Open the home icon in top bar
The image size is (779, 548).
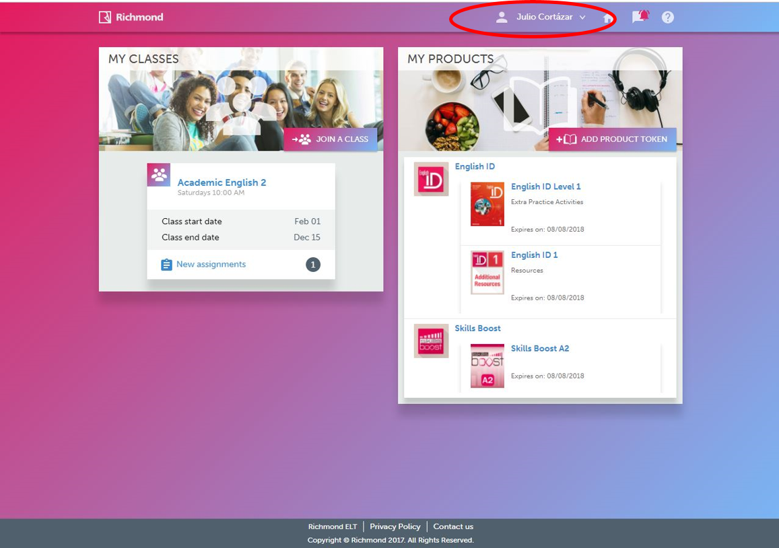tap(608, 18)
